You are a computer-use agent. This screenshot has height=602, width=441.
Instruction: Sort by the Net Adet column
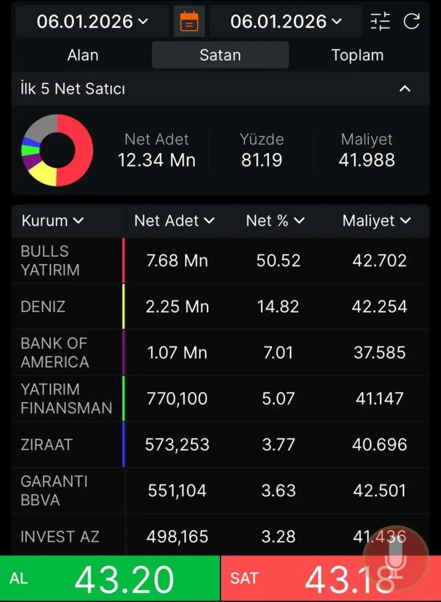[174, 221]
